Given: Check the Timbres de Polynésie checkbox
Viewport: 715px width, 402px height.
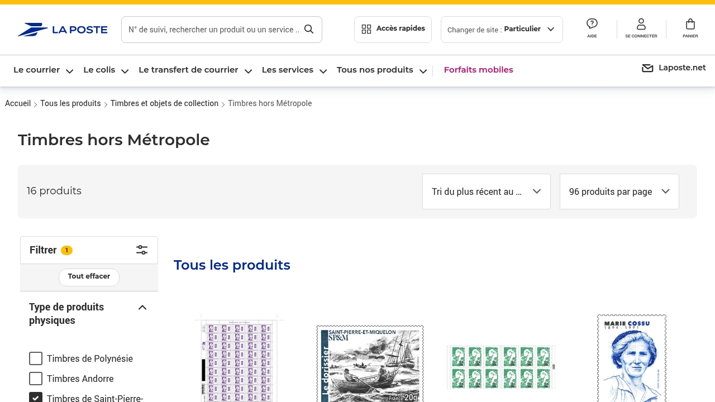Looking at the screenshot, I should click(36, 358).
